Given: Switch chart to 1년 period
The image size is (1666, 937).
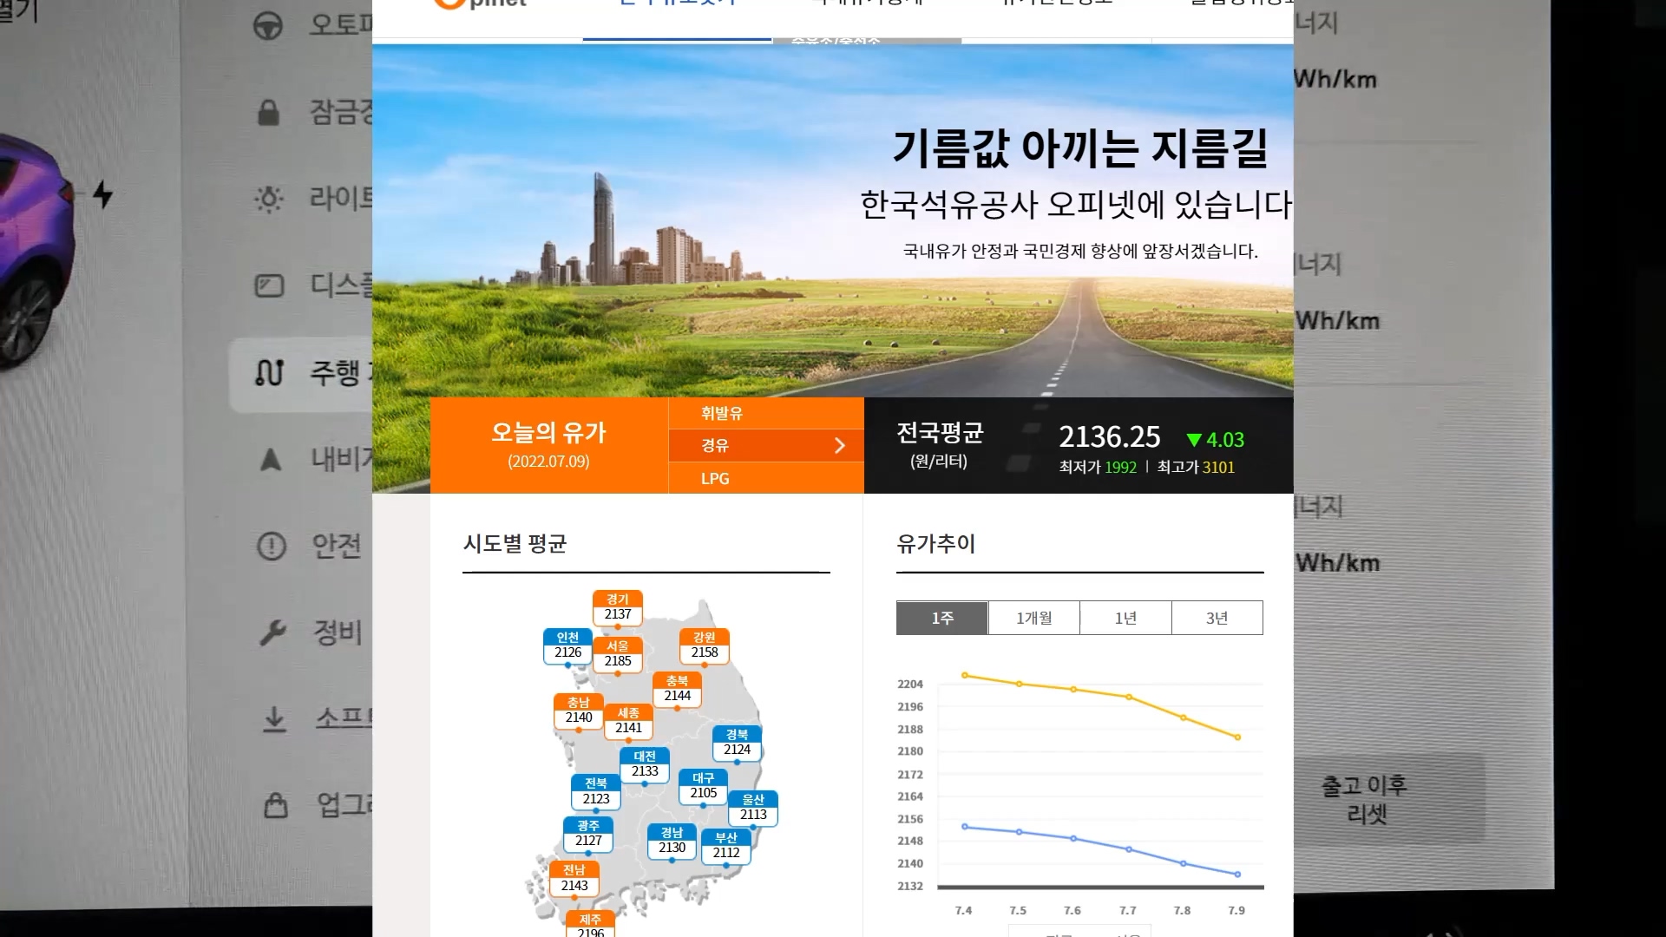Looking at the screenshot, I should click(x=1125, y=618).
